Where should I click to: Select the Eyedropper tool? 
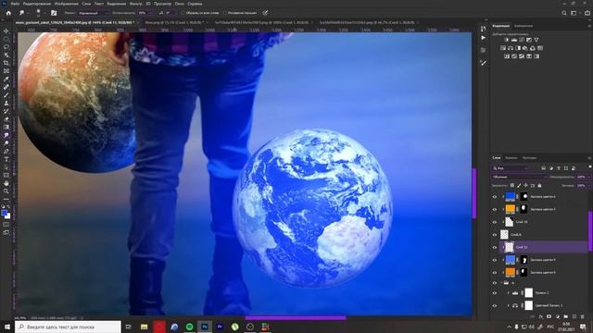[x=6, y=79]
